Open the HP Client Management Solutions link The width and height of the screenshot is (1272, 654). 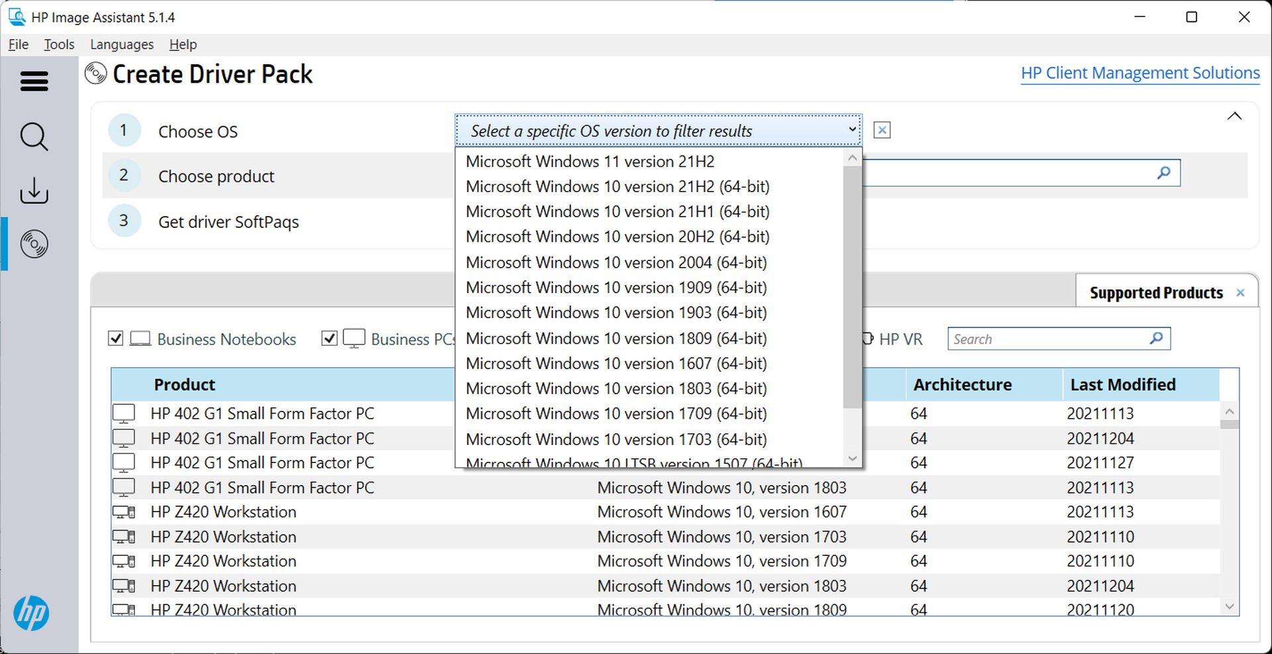pyautogui.click(x=1140, y=73)
